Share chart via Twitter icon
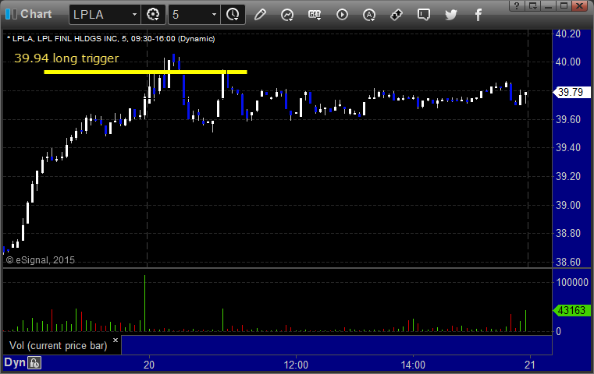 451,15
